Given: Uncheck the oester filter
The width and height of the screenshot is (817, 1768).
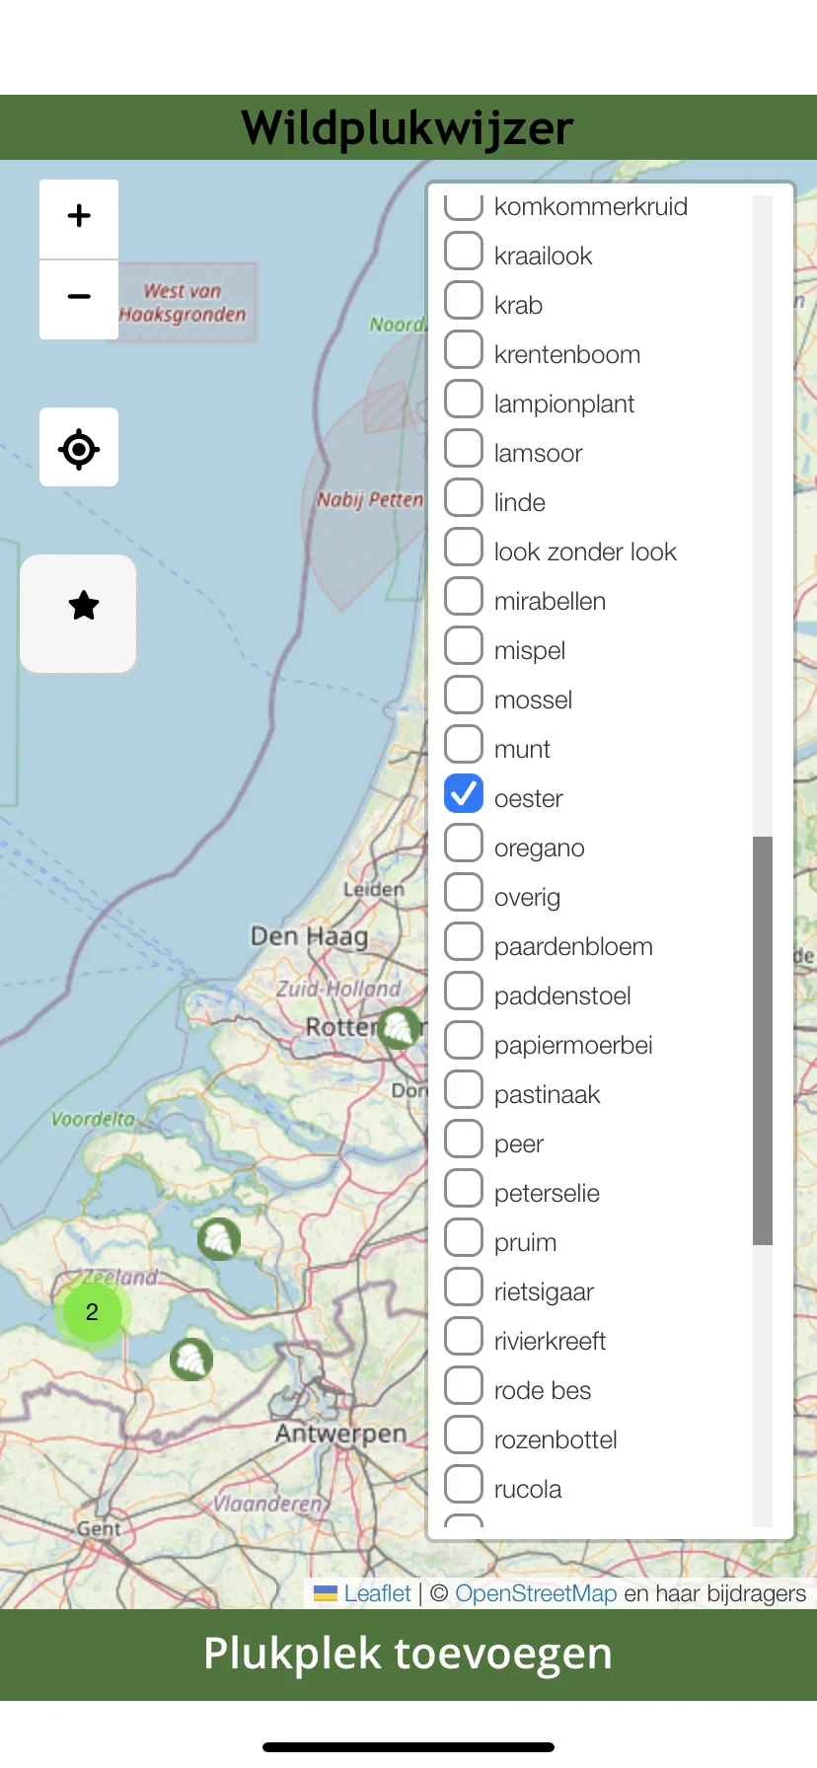Looking at the screenshot, I should 464,793.
